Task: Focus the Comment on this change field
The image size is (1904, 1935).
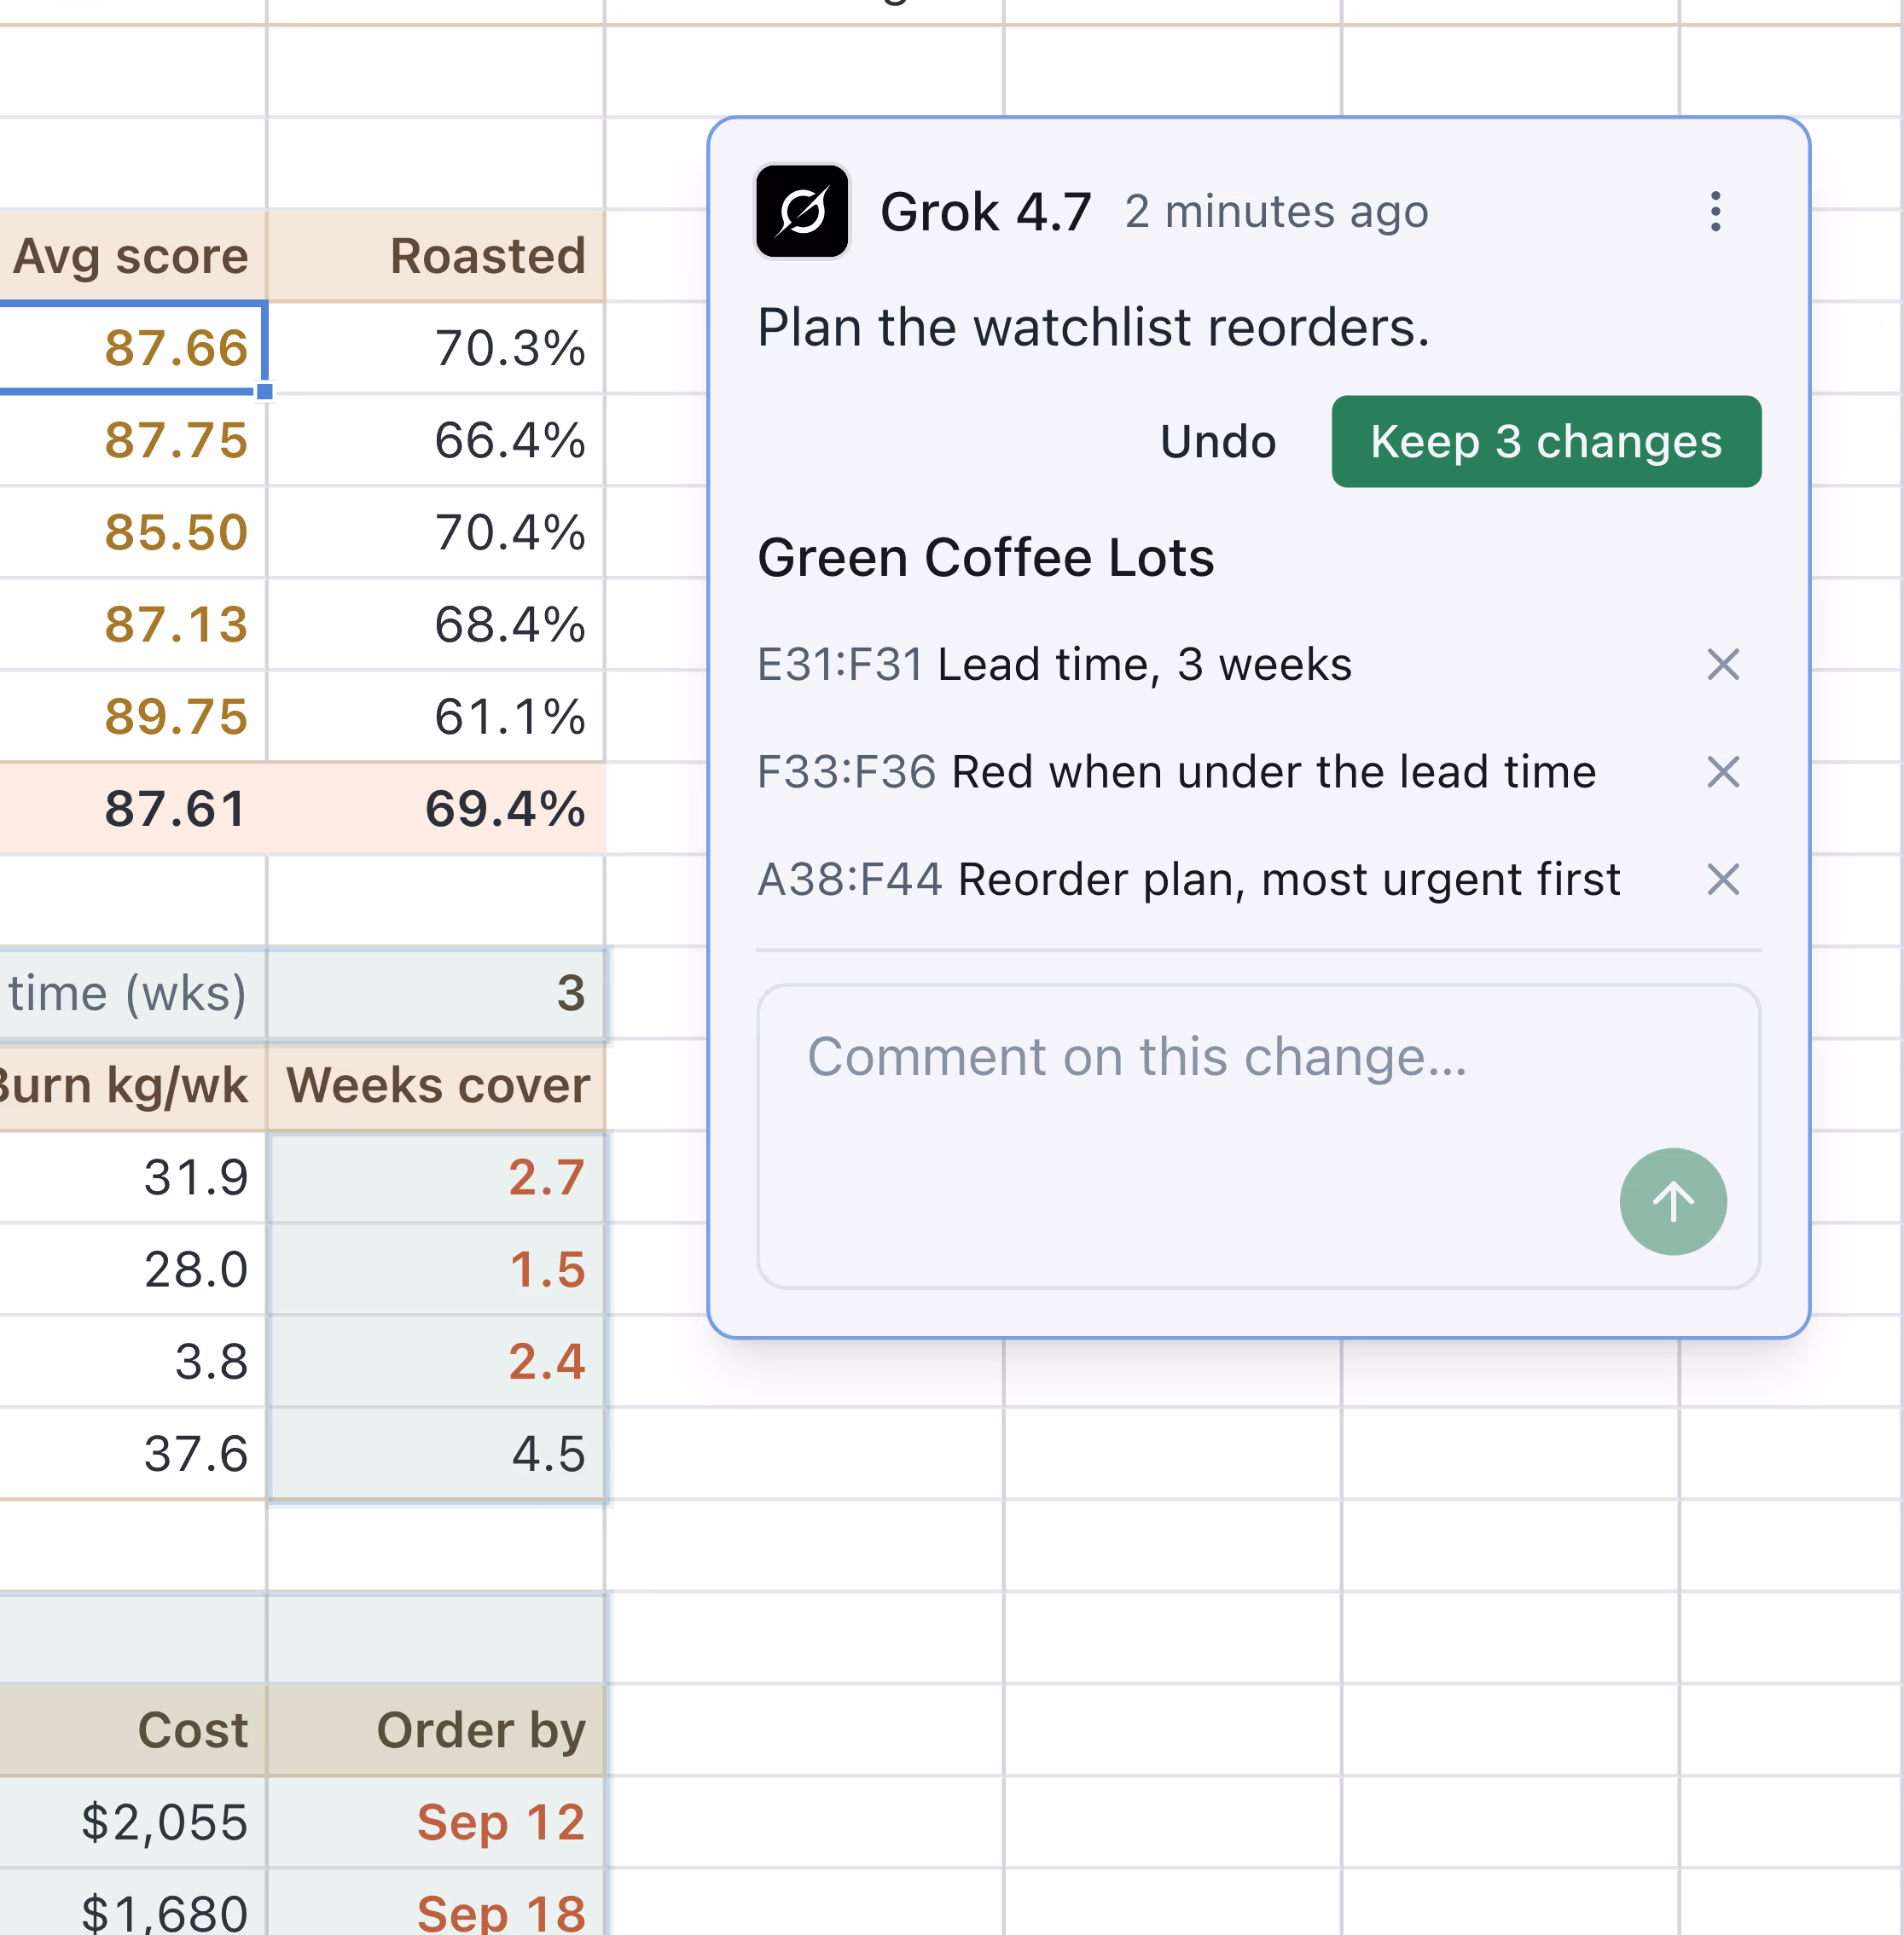Action: pos(1258,1136)
